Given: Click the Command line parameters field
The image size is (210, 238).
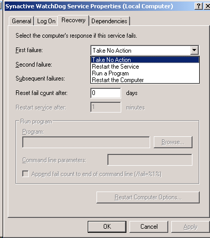Looking at the screenshot, I should pos(150,160).
